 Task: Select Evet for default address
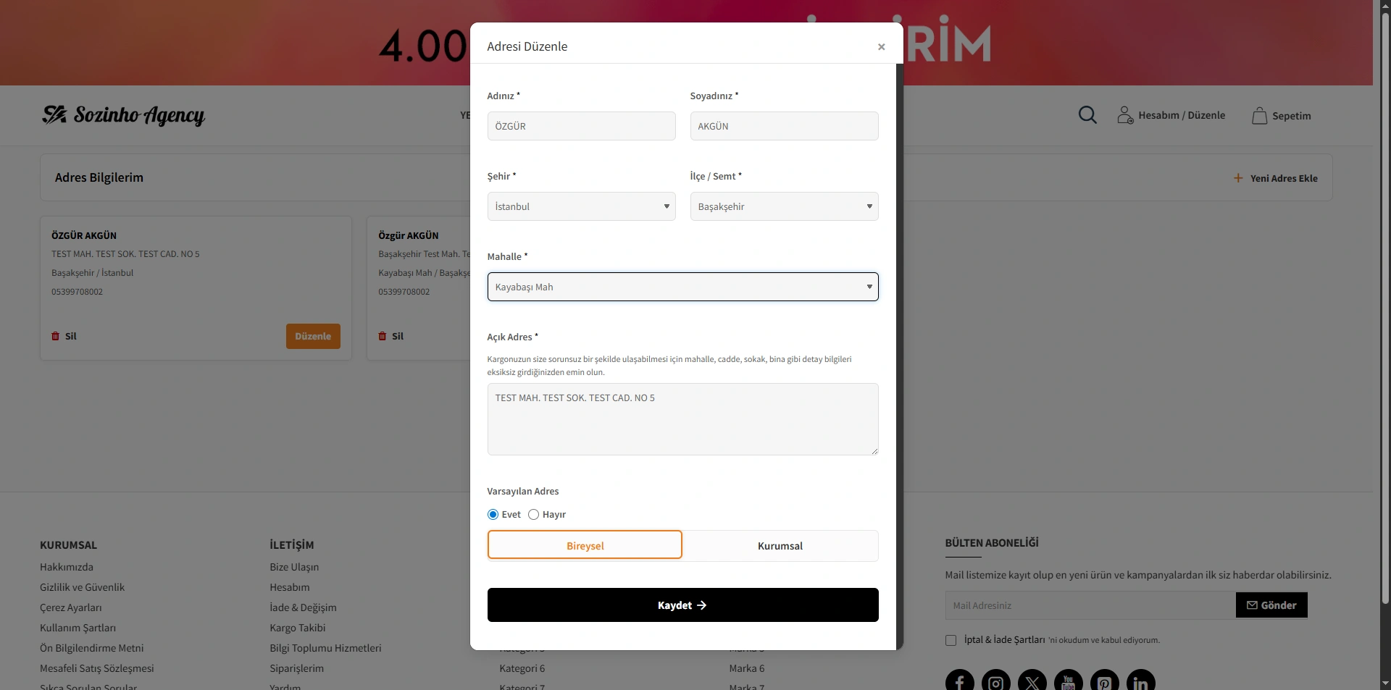tap(493, 515)
